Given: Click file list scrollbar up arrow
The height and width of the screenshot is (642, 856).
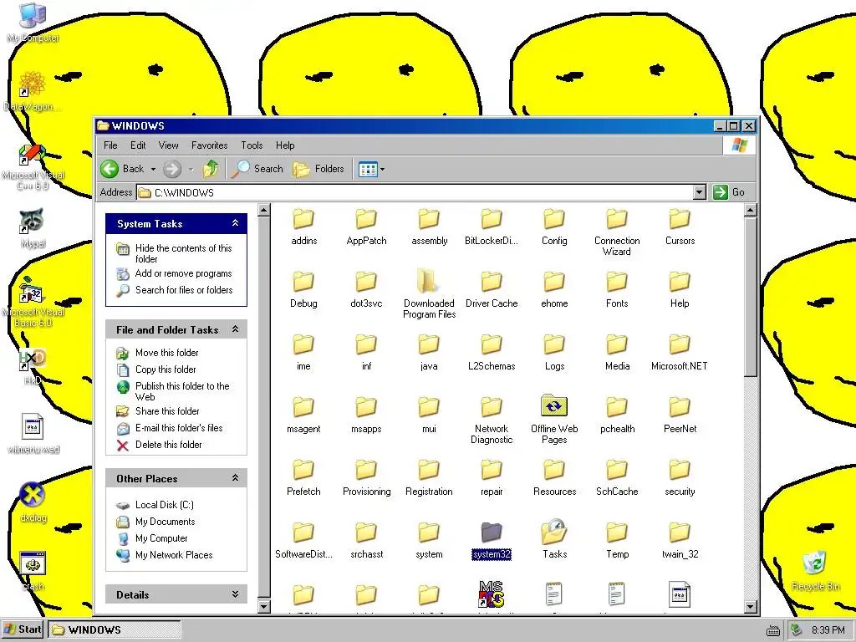Looking at the screenshot, I should (x=750, y=210).
